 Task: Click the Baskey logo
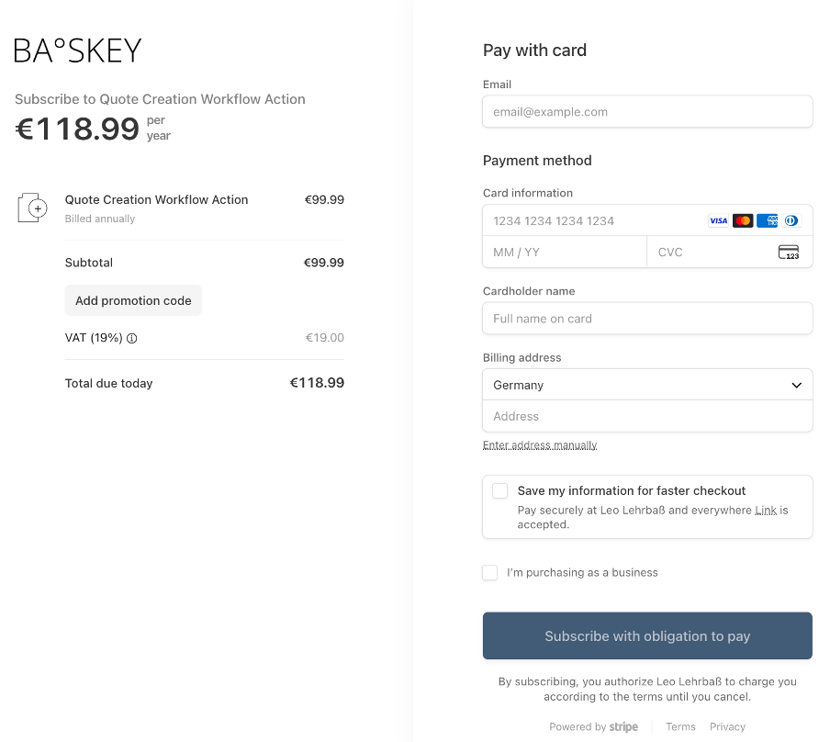78,51
